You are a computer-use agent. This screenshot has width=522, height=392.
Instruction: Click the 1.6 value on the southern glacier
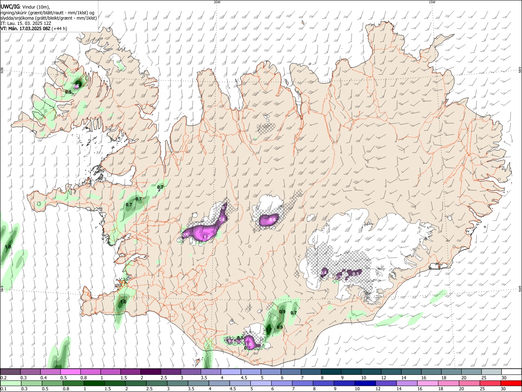(248, 345)
